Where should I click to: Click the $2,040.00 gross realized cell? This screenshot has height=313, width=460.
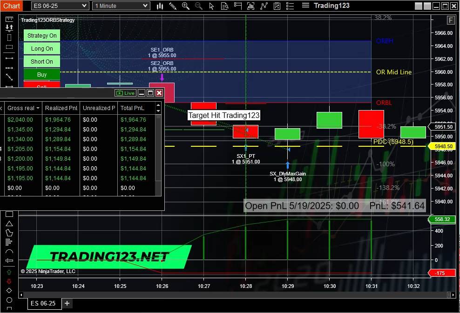click(20, 120)
